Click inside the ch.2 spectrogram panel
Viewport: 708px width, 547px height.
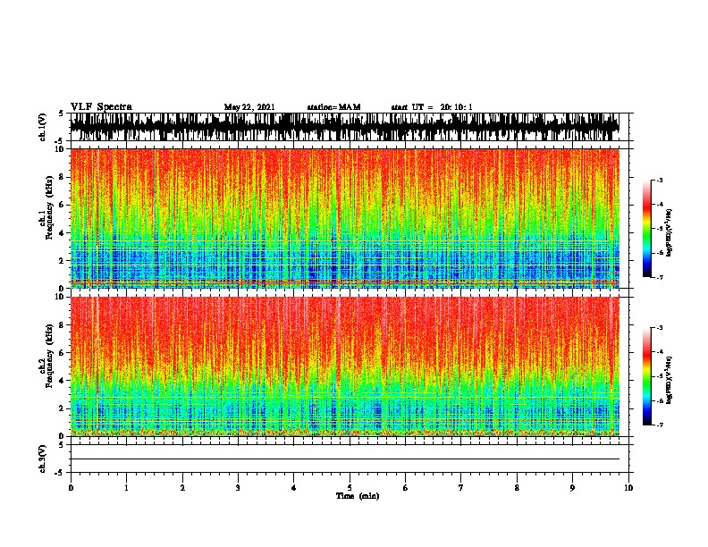coord(345,366)
